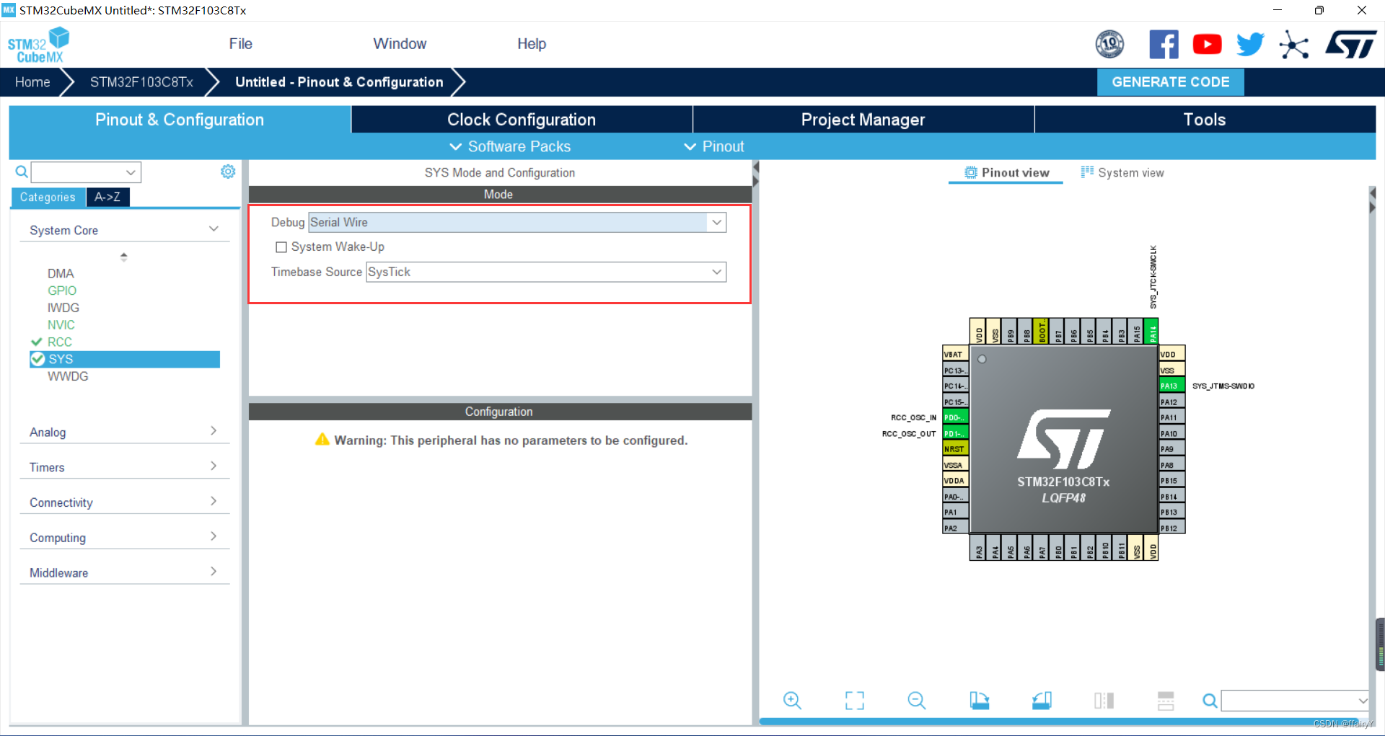Viewport: 1385px width, 736px height.
Task: Rotate the chip clockwise
Action: tap(979, 700)
